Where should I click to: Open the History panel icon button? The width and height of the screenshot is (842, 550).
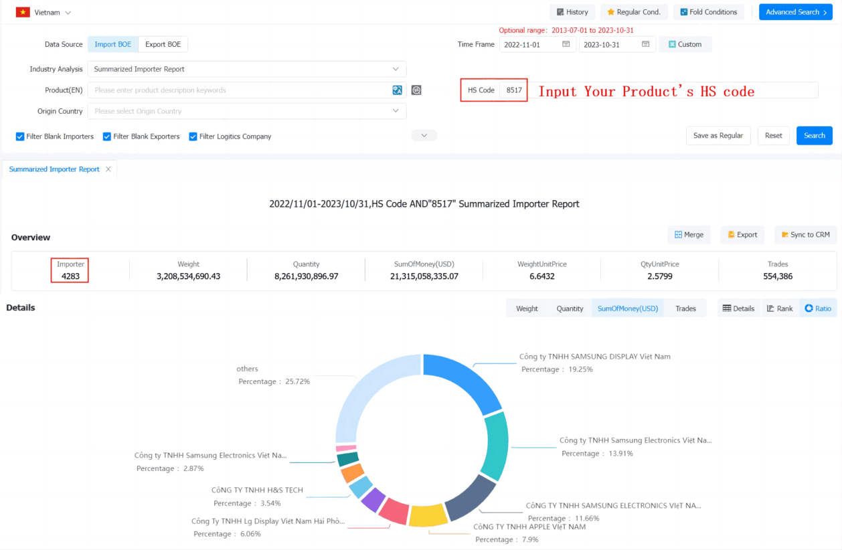click(x=572, y=12)
